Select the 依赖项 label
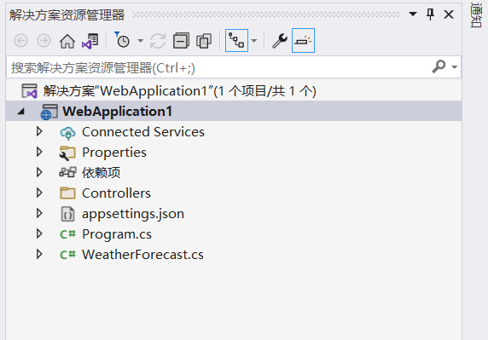Screen dimensions: 488x340 102,172
